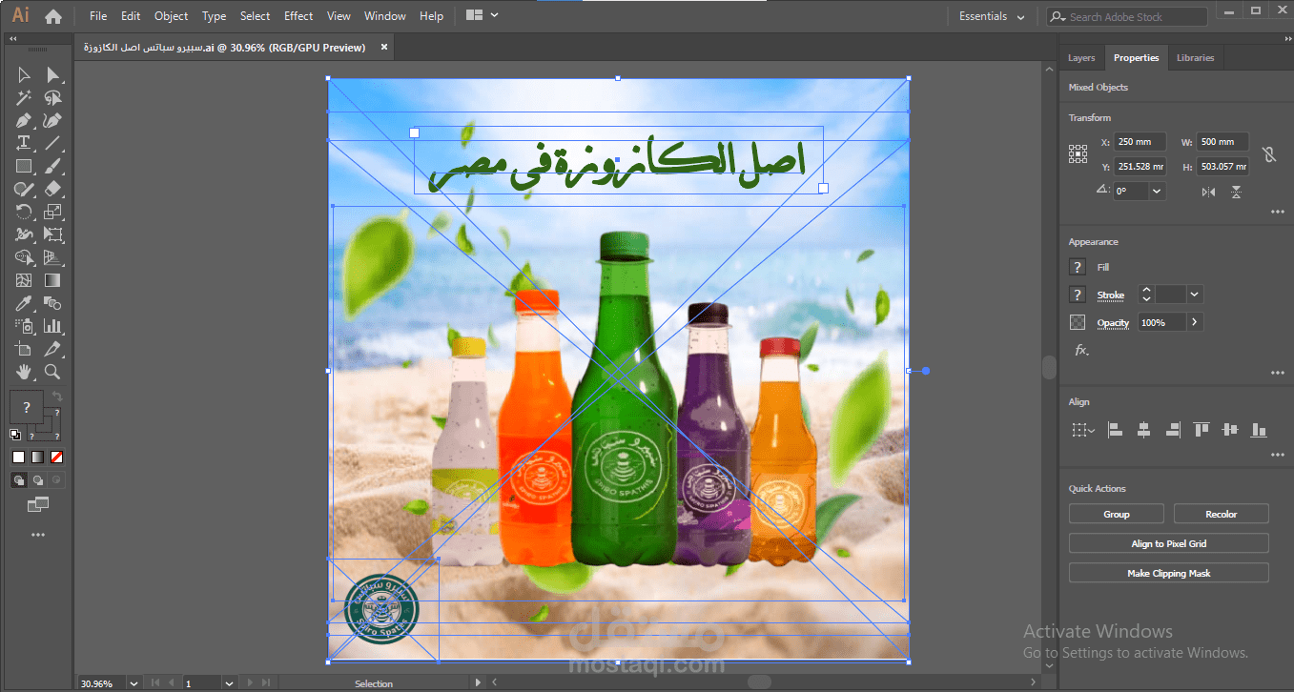Screen dimensions: 1294x692
Task: Set fill mode to Gradient
Action: [37, 457]
